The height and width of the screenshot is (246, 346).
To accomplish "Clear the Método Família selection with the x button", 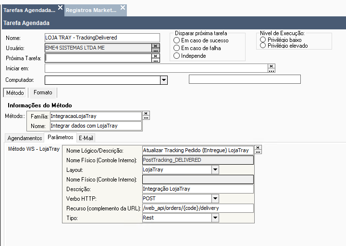I will click(146, 113).
